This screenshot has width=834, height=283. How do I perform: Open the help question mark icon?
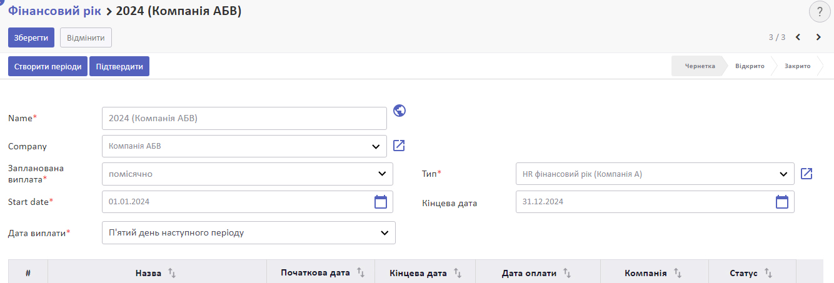[x=820, y=12]
